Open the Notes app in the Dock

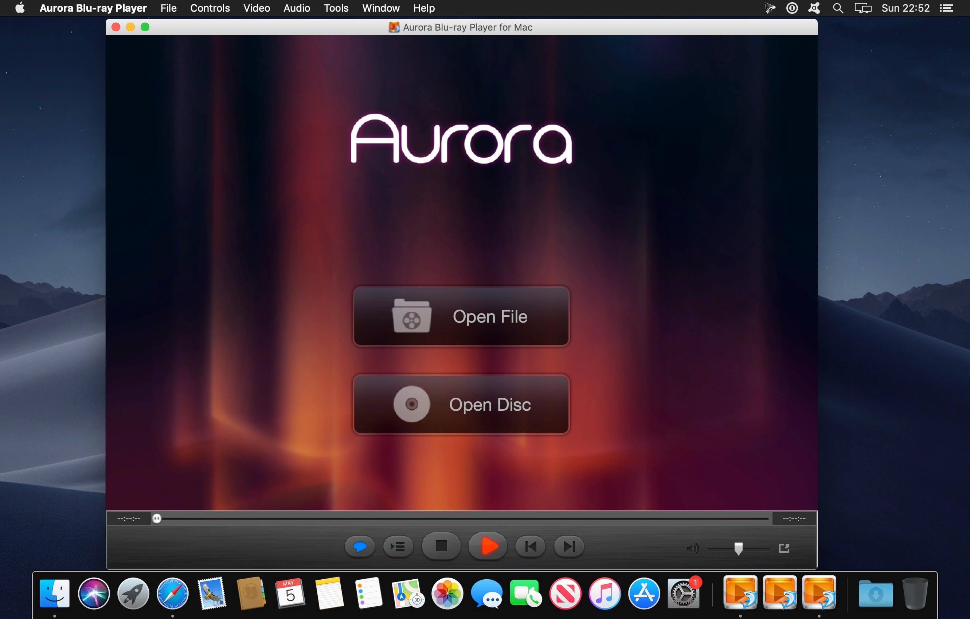point(329,593)
